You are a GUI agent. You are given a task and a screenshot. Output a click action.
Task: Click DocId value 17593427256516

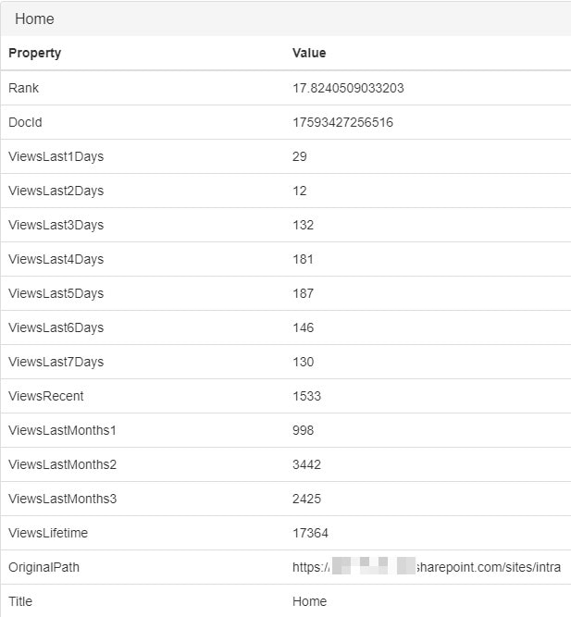tap(342, 122)
